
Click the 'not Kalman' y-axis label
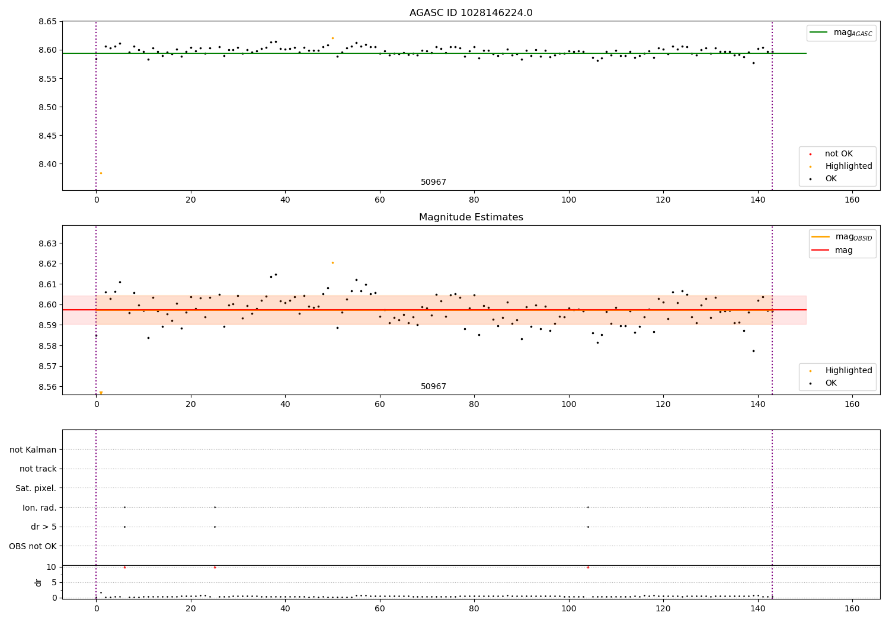click(33, 450)
